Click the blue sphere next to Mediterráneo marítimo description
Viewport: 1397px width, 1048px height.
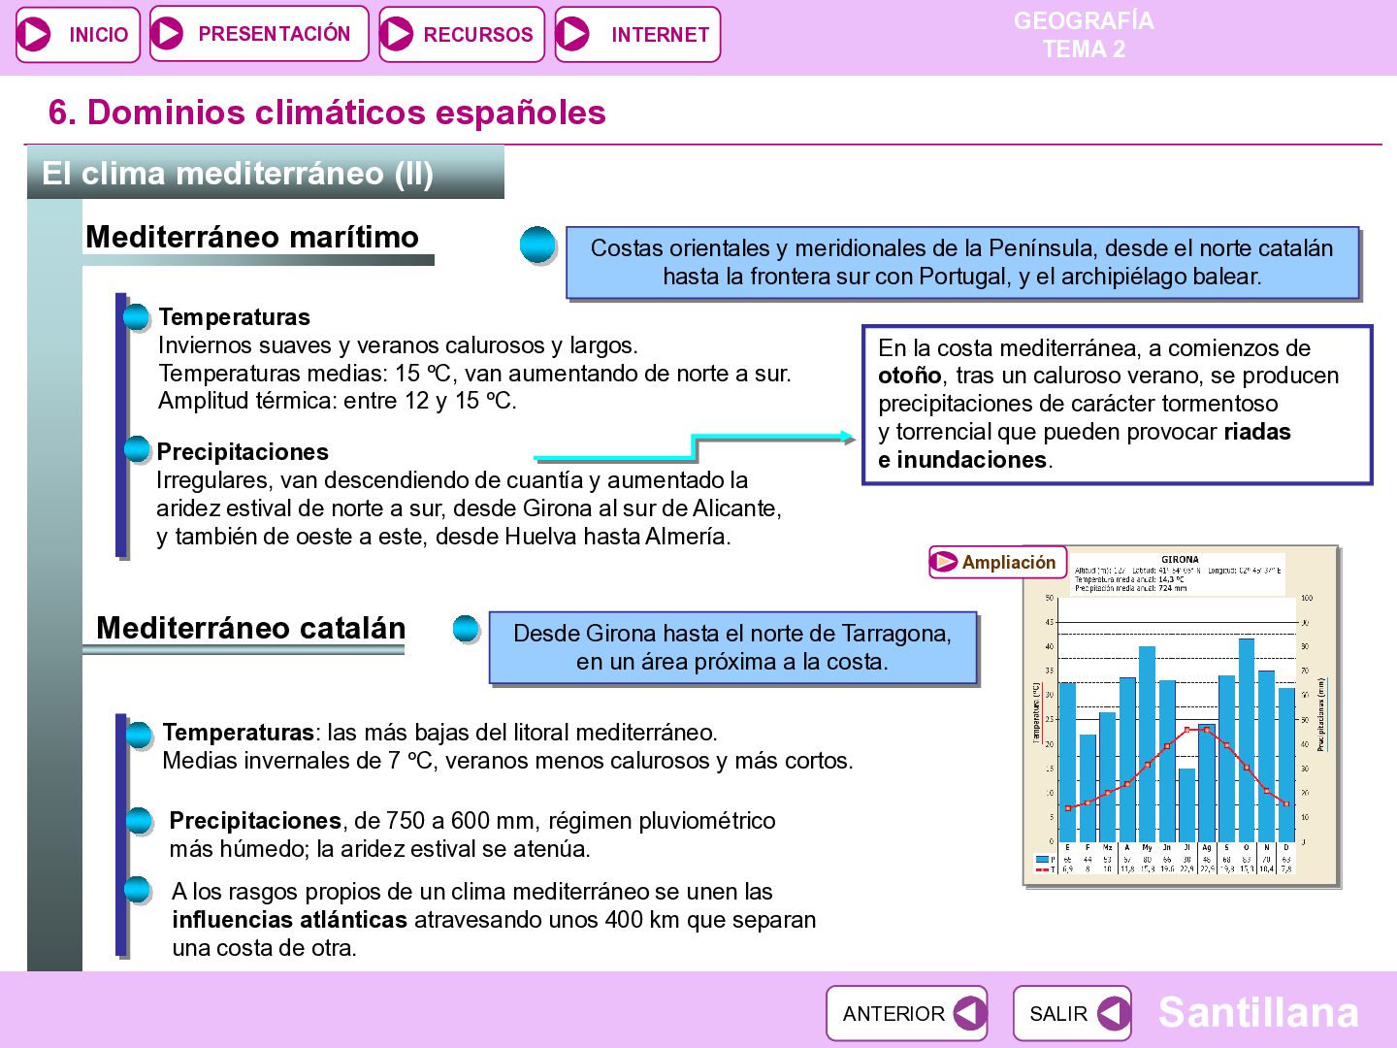(x=537, y=245)
